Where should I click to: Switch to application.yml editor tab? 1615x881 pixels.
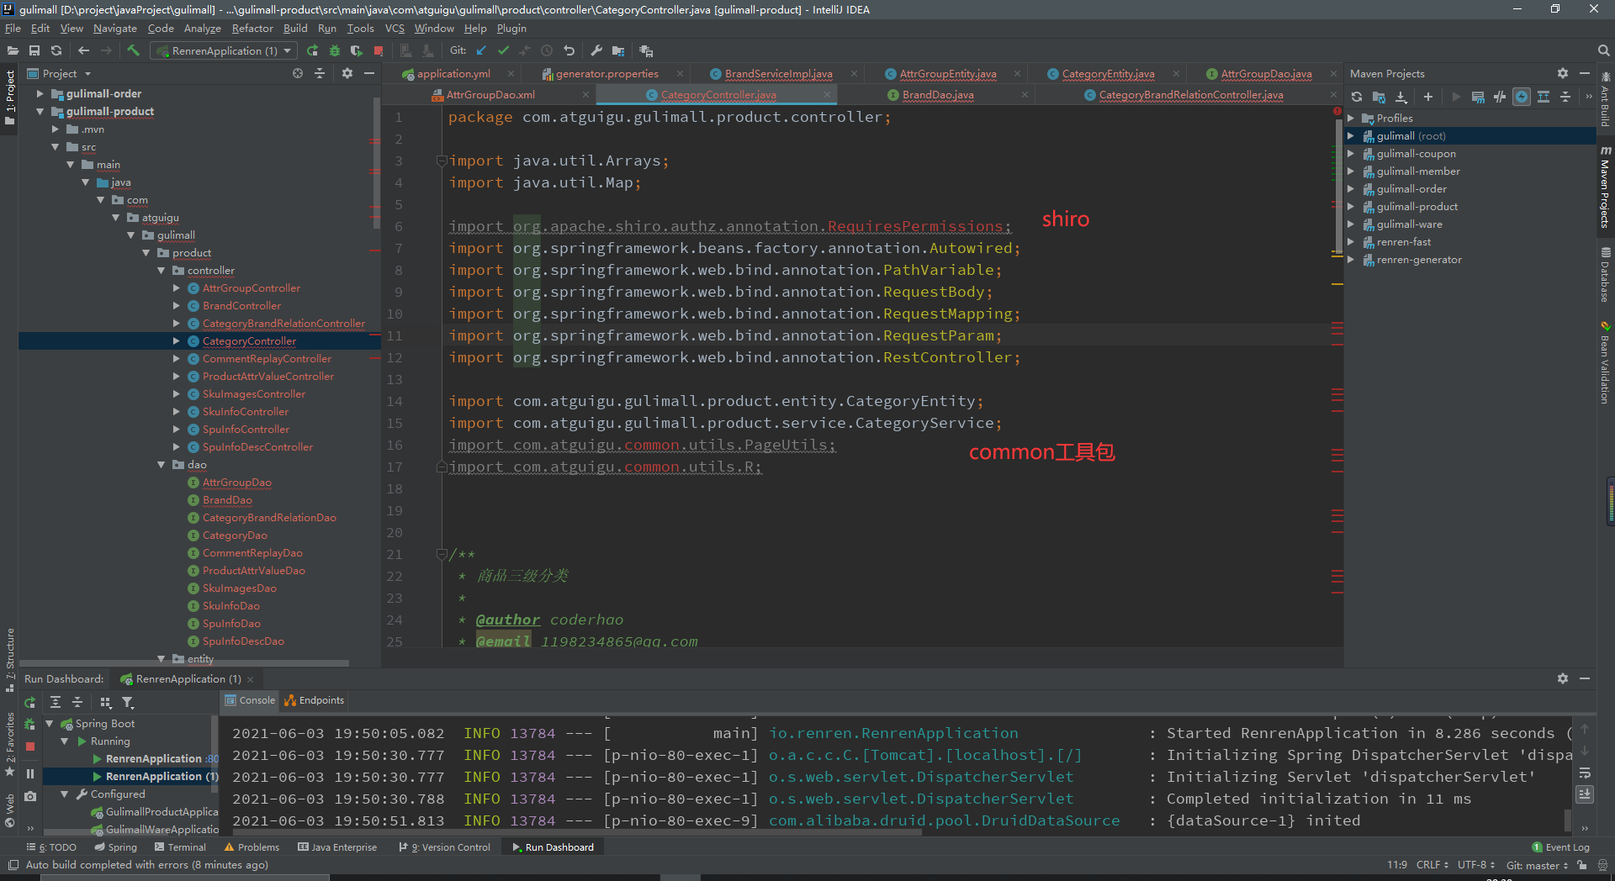453,73
